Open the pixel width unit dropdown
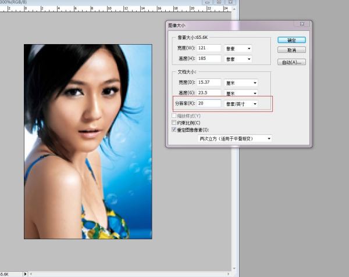This screenshot has width=349, height=277. (x=238, y=48)
